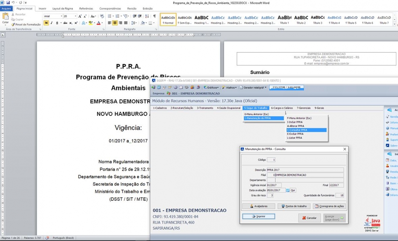Viewport: 398px width, 241px height.
Task: Toggle superscript formatting in Word
Action: (x=76, y=23)
